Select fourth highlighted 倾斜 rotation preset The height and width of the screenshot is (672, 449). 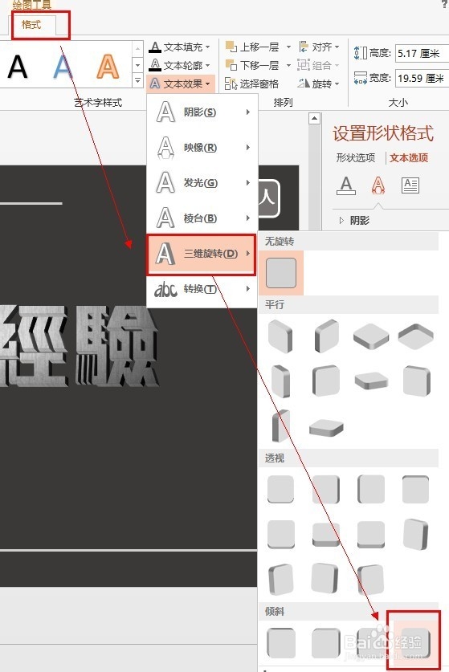coord(414,641)
